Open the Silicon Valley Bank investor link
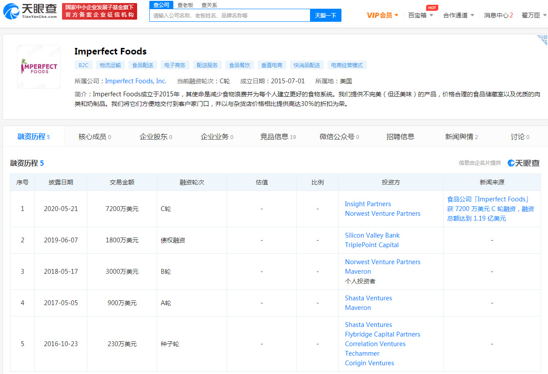 tap(372, 235)
